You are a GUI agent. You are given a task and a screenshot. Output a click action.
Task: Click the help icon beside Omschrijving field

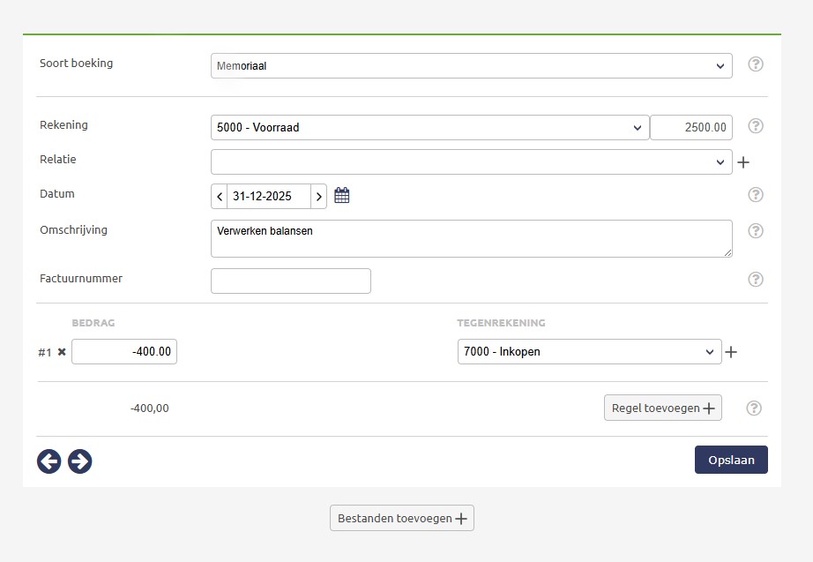(755, 231)
